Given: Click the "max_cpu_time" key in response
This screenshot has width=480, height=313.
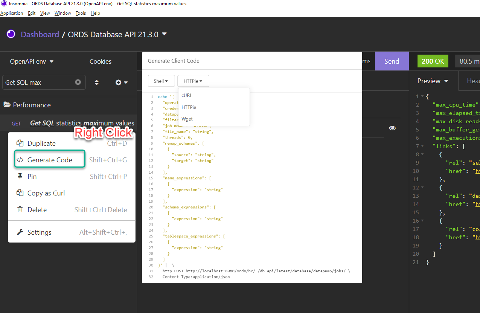Looking at the screenshot, I should [x=456, y=105].
